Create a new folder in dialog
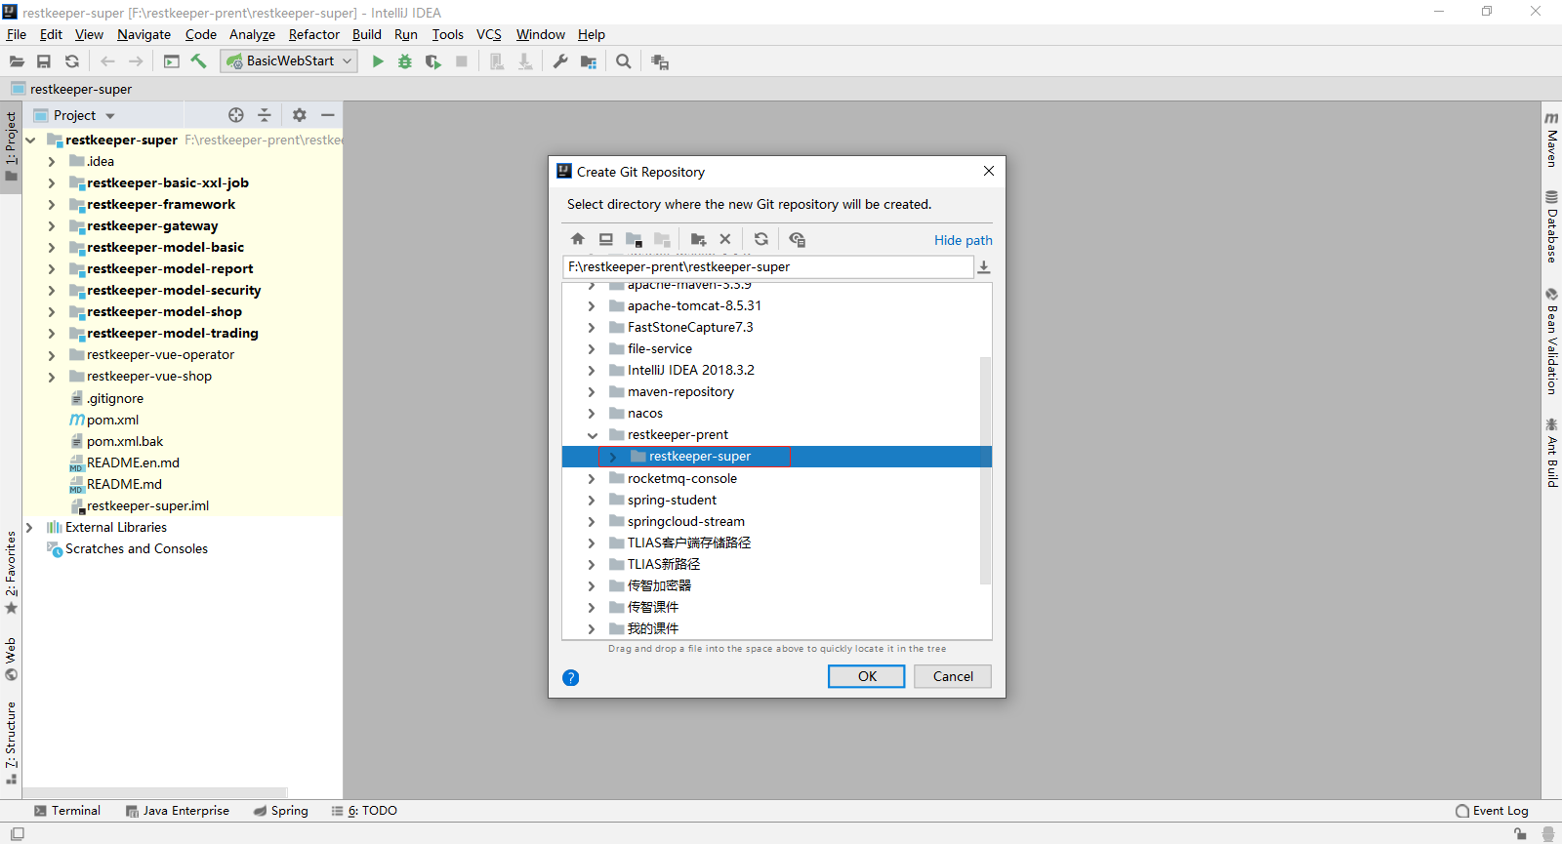 [x=698, y=239]
